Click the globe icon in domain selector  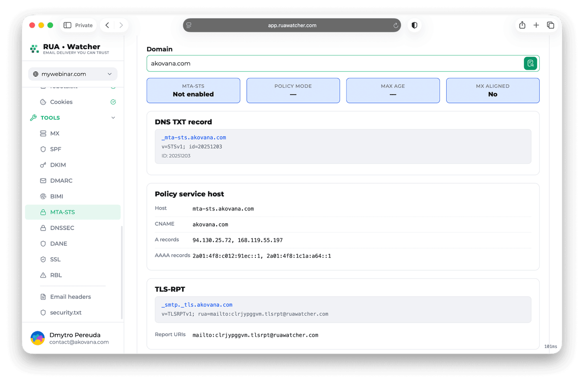(x=36, y=74)
